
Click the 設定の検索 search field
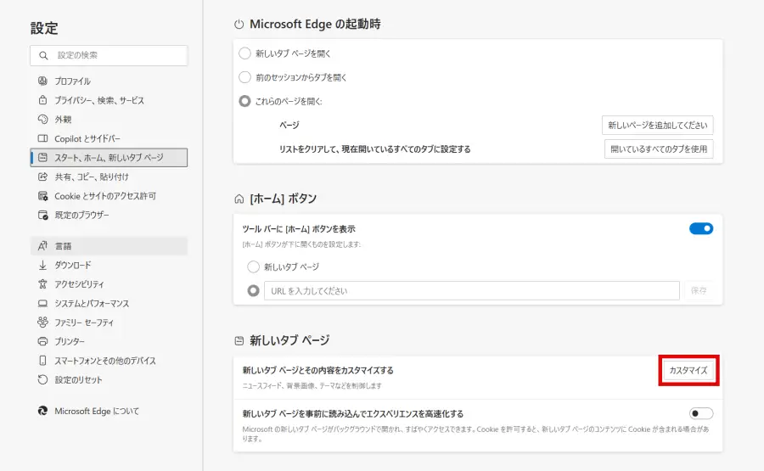click(x=109, y=55)
